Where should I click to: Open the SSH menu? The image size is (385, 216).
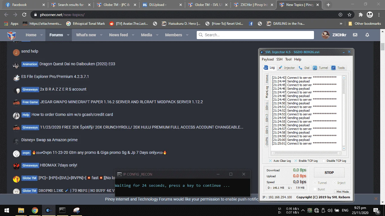279,59
